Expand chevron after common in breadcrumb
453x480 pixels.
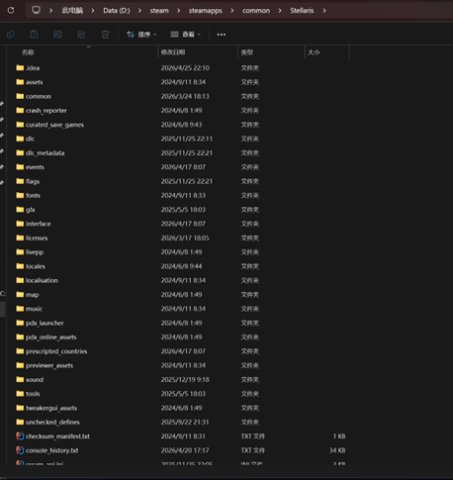pos(280,11)
